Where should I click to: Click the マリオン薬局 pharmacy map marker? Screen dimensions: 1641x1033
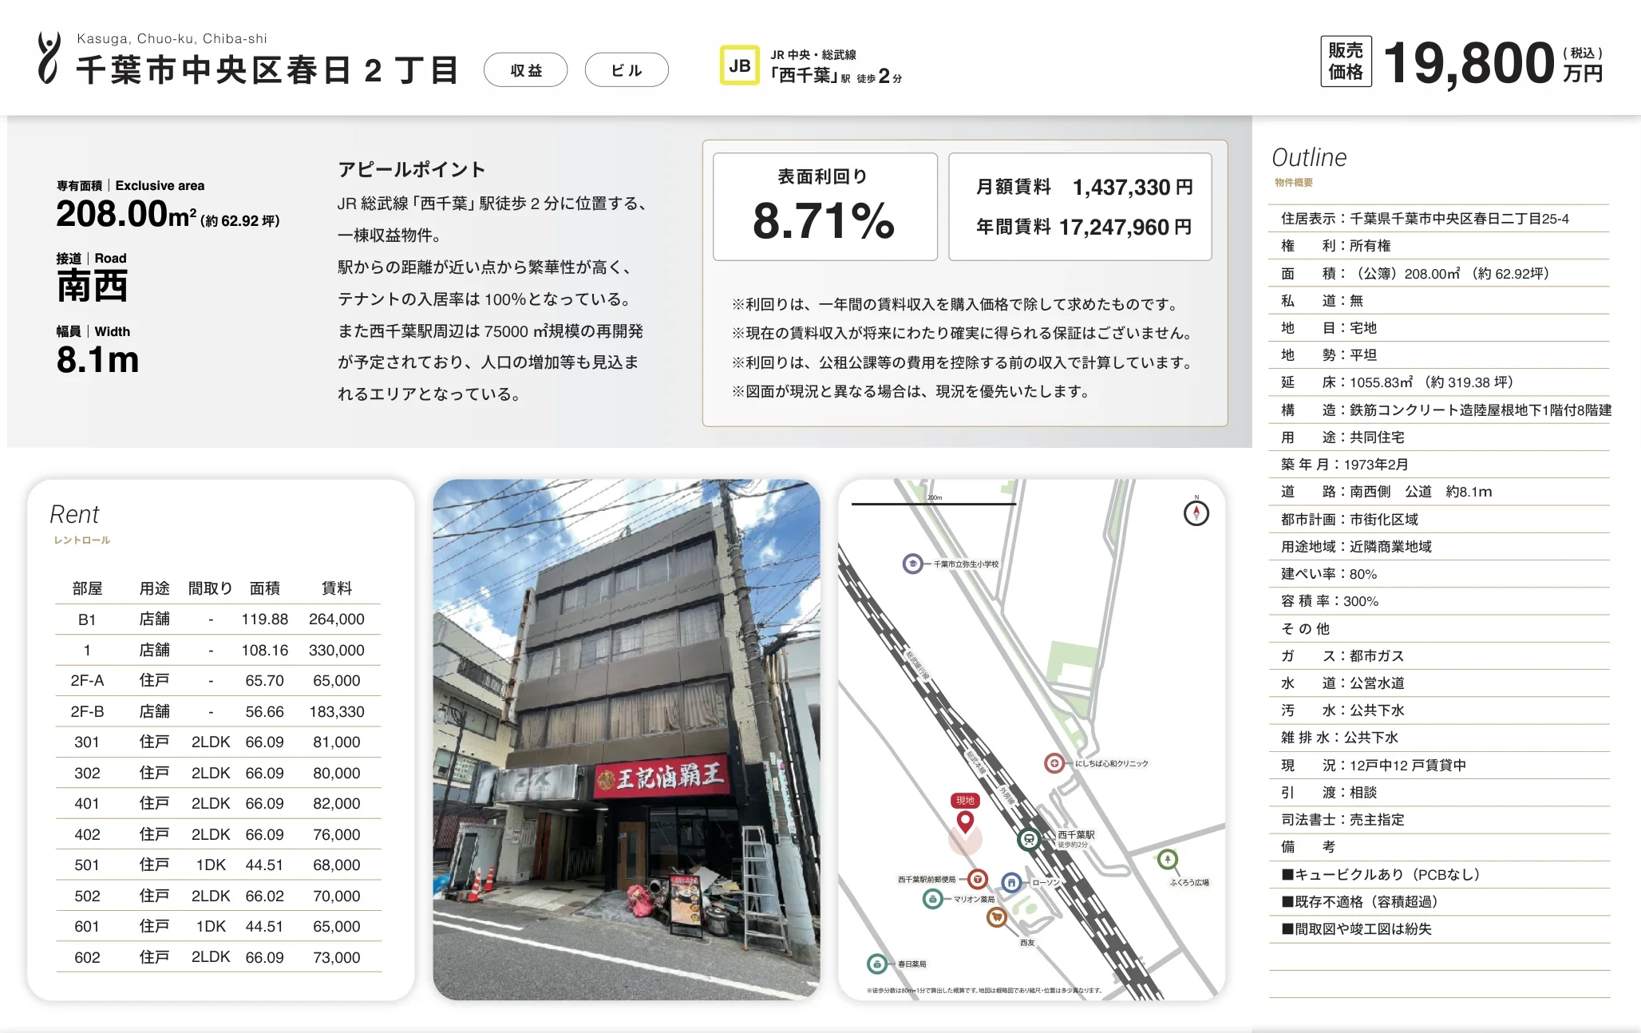(932, 899)
